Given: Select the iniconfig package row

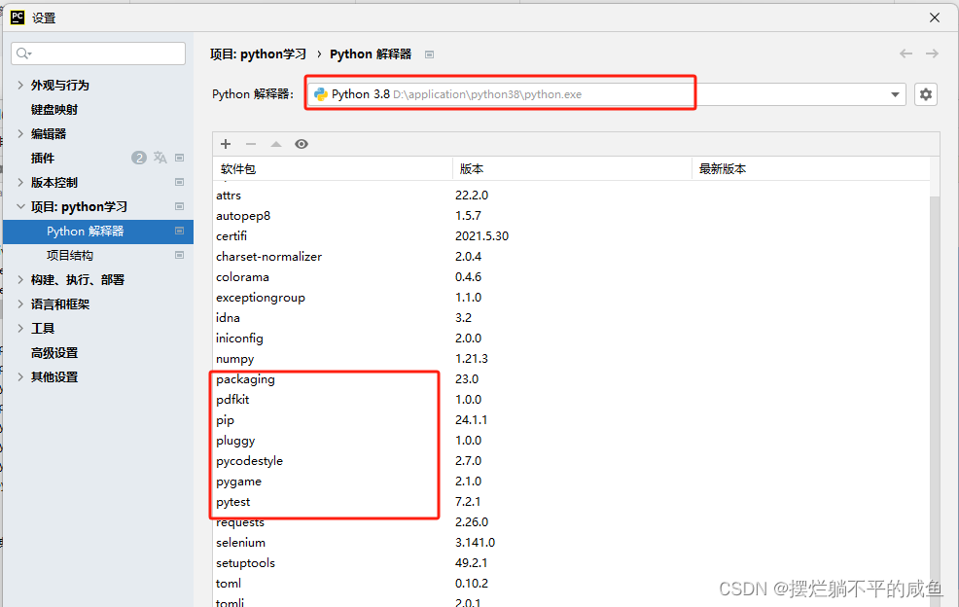Looking at the screenshot, I should coord(571,338).
